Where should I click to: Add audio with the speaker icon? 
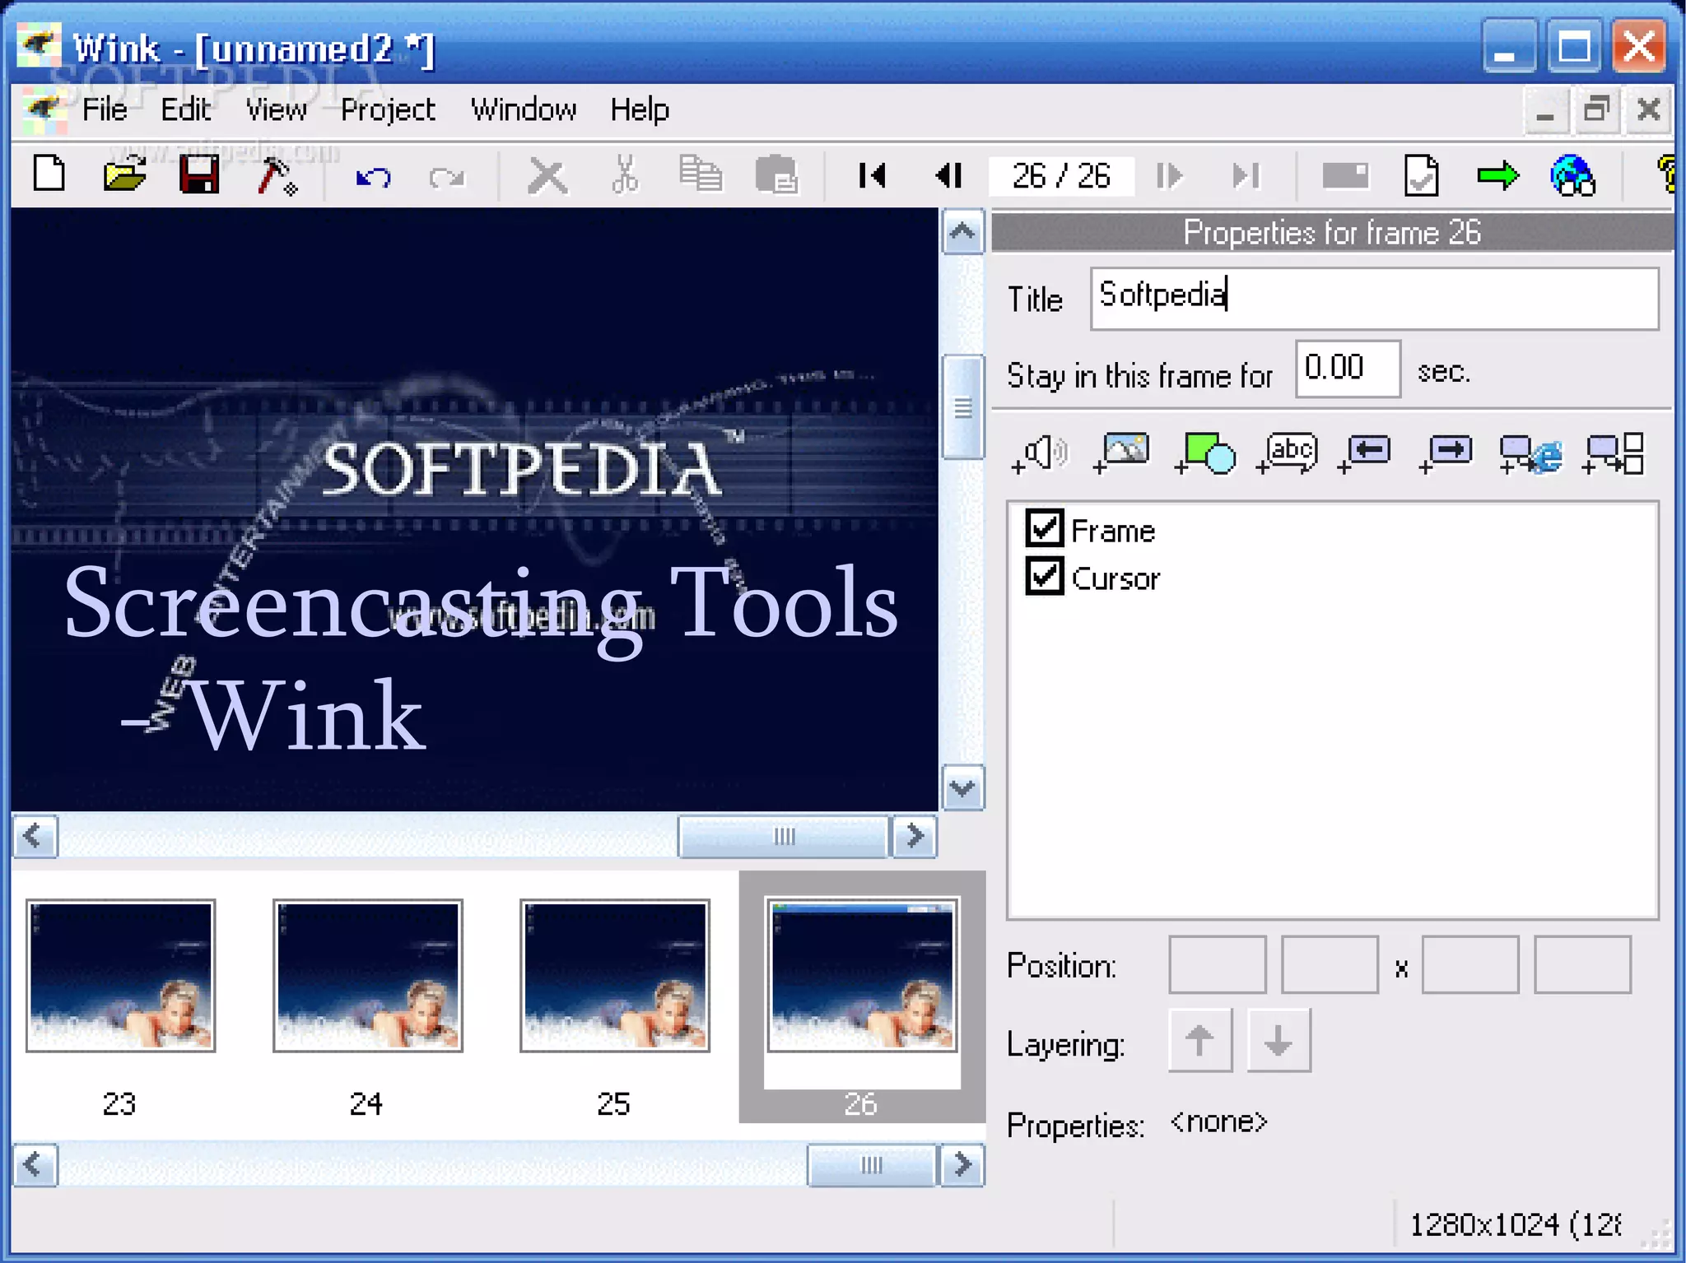pos(1040,453)
